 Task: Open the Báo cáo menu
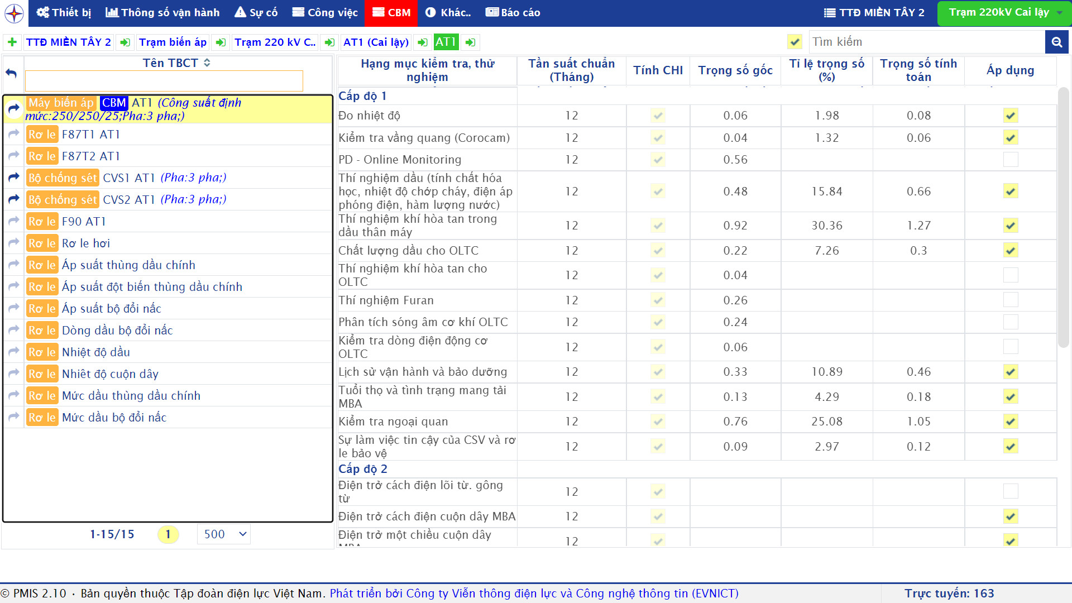(x=513, y=13)
